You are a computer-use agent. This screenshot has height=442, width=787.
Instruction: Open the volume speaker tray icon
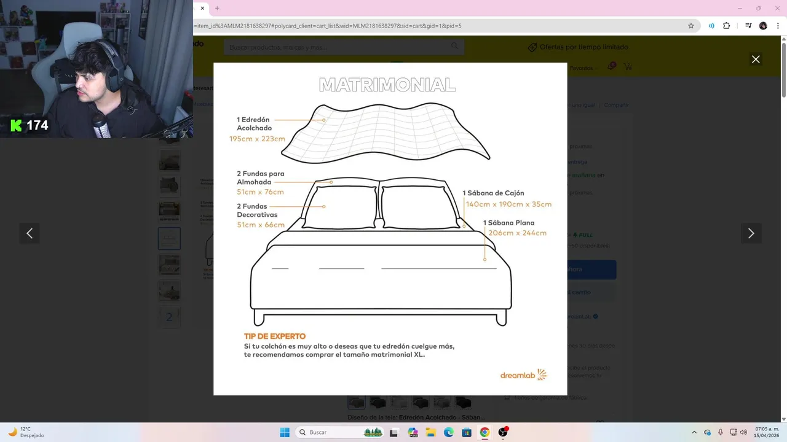743,432
